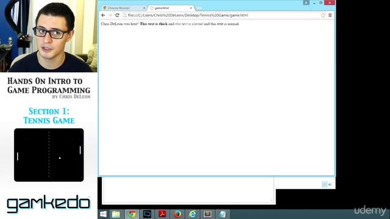Screen dimensions: 390x219
Task: Close the Chrome window
Action: (x=330, y=2)
